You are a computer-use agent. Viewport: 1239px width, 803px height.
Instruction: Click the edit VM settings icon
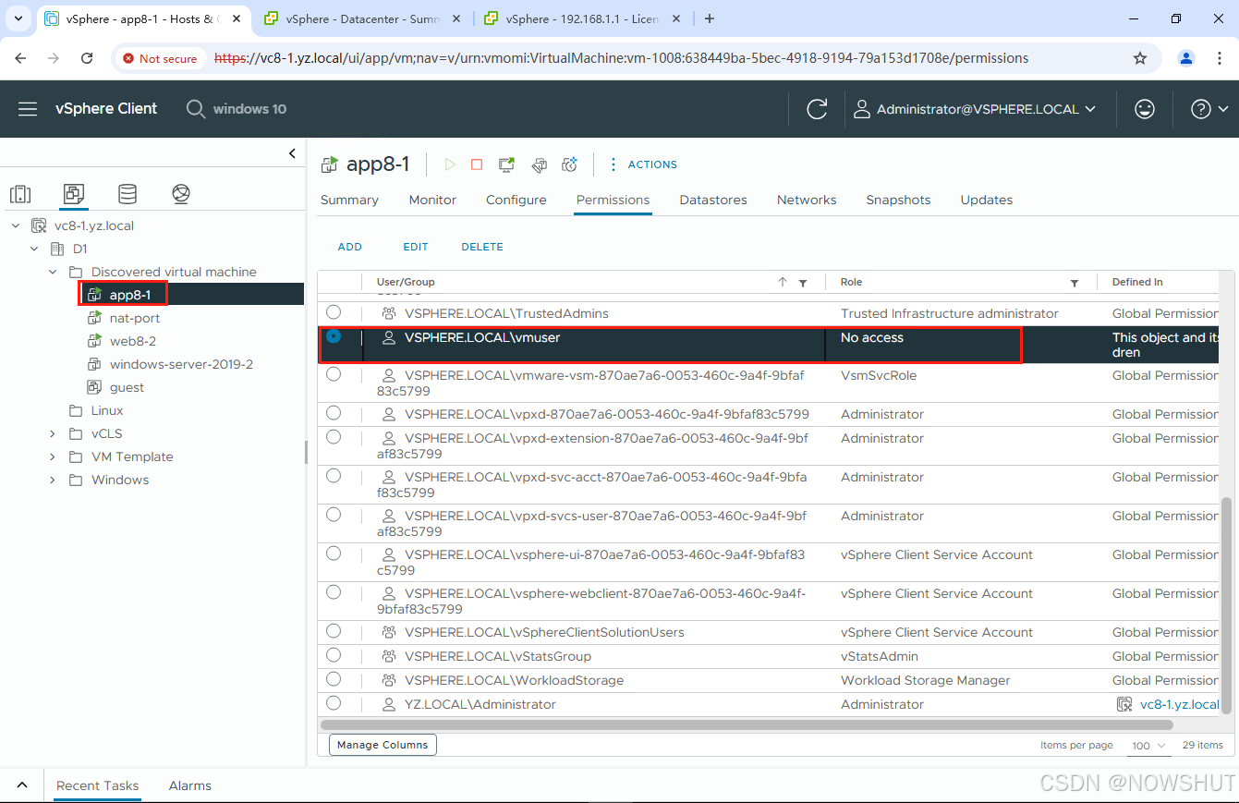539,164
